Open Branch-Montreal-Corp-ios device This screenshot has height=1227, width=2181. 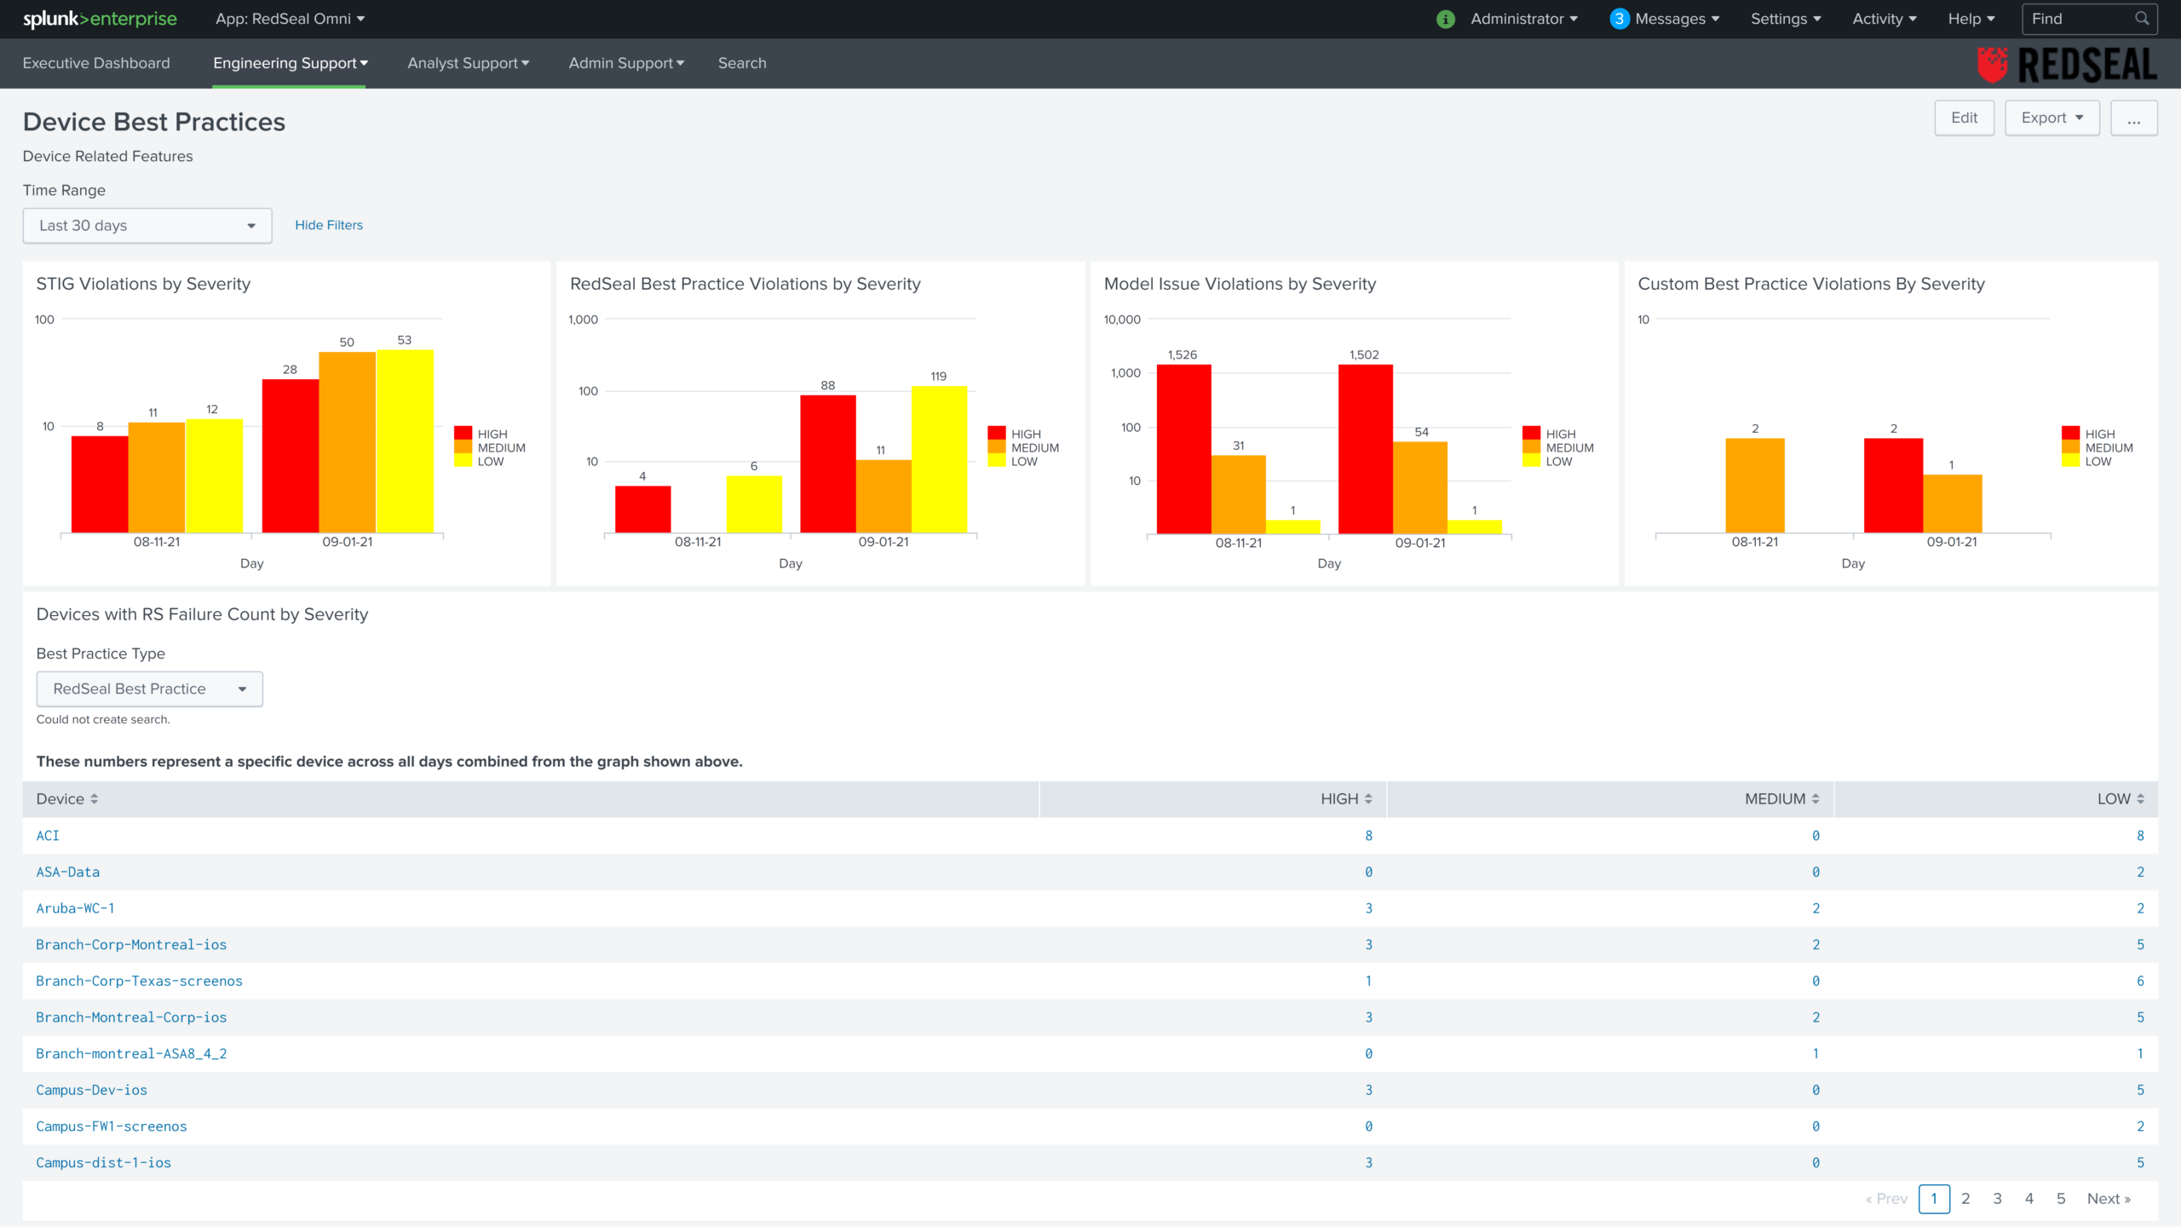click(x=131, y=1017)
